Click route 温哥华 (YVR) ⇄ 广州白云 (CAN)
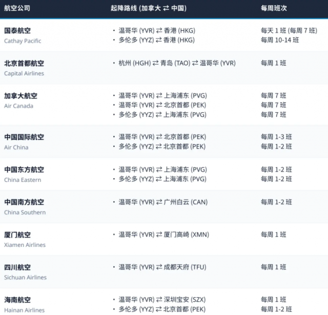The image size is (328, 315). point(163,202)
